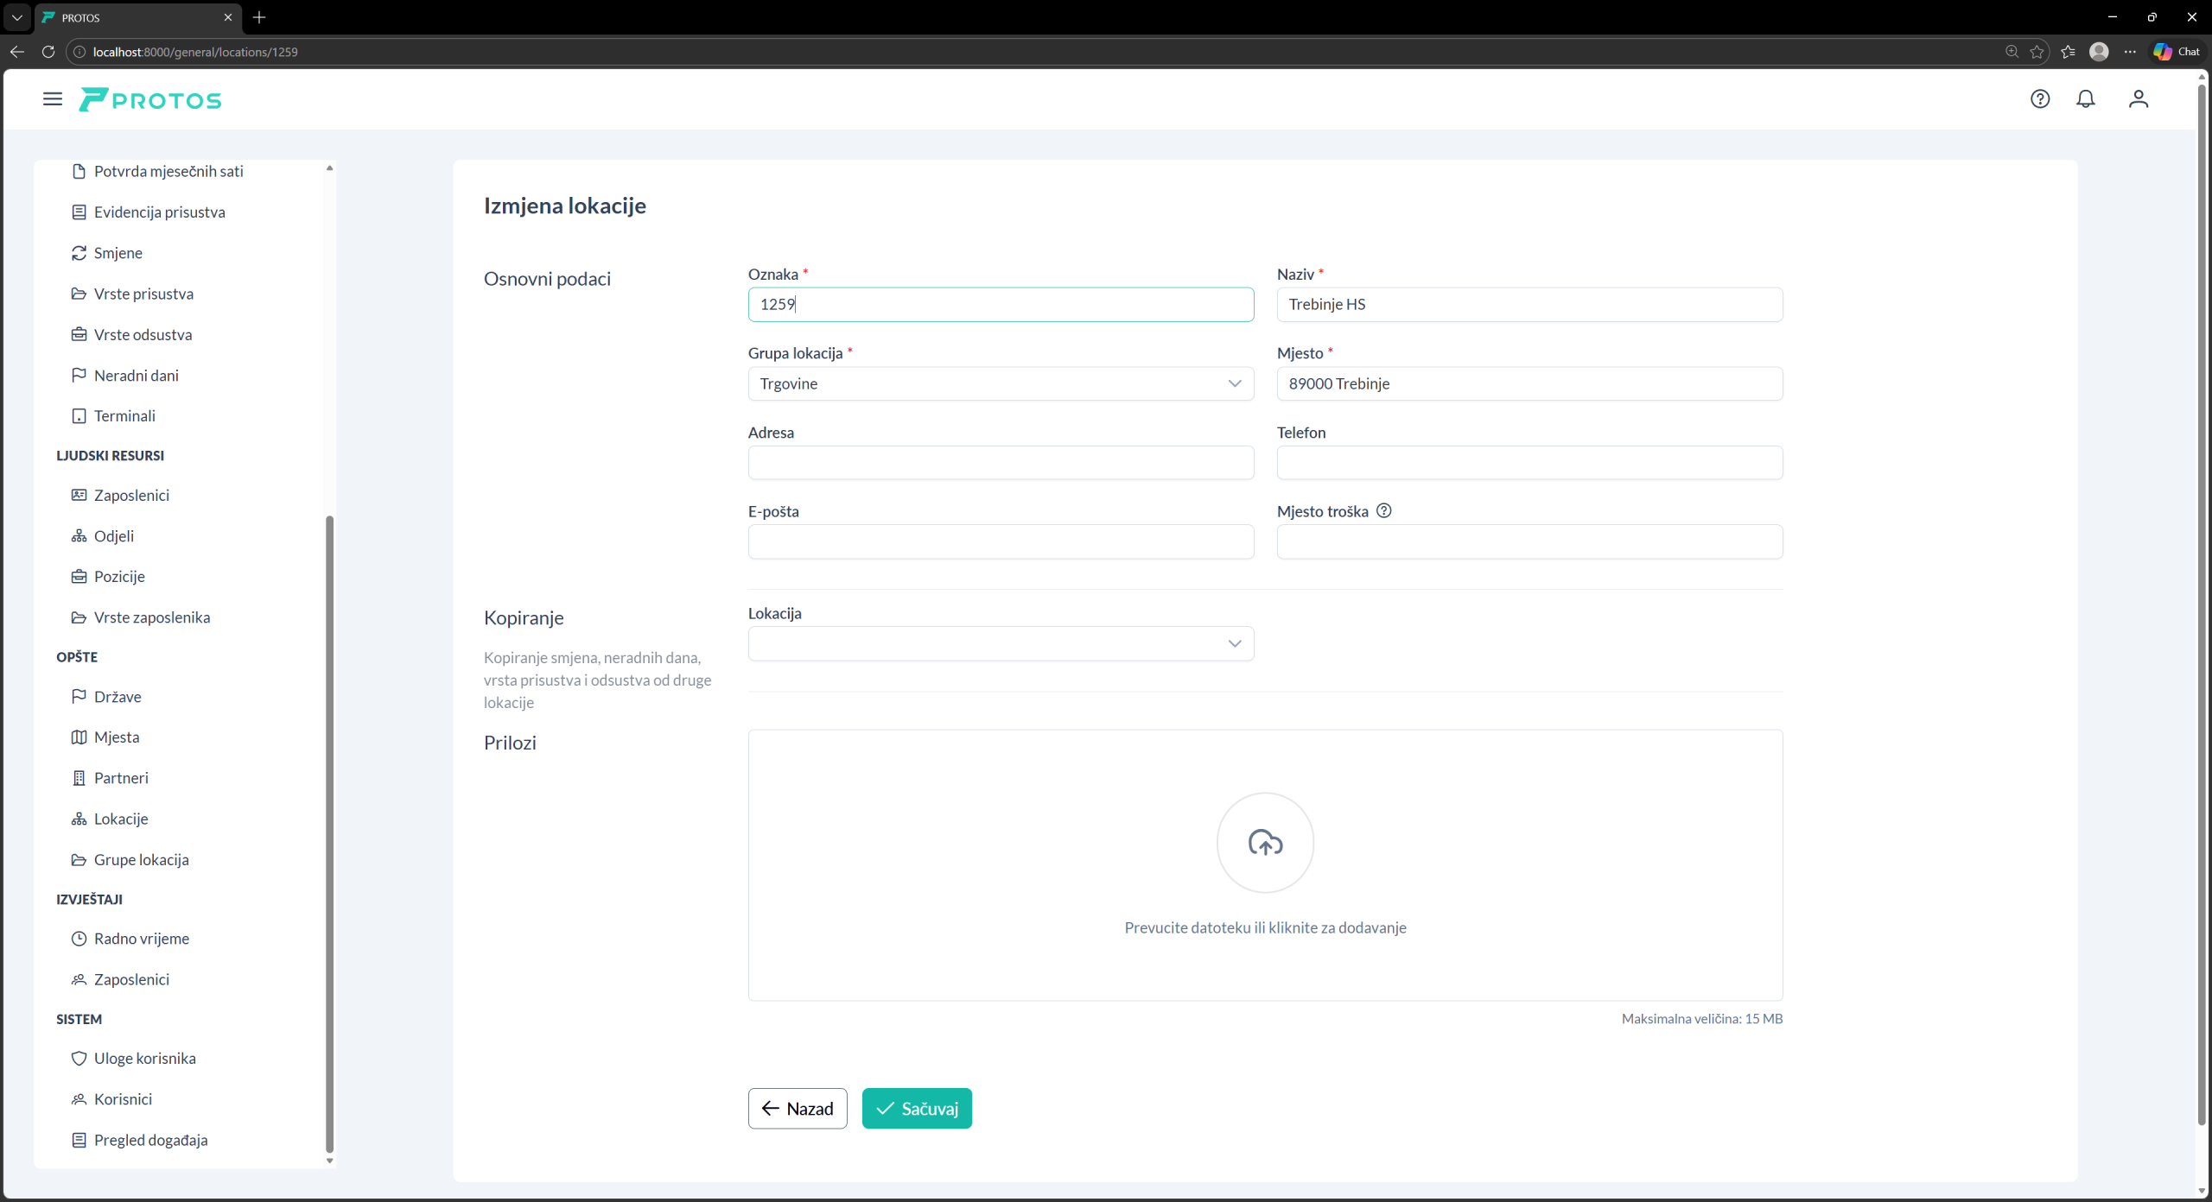Click the Nazad button

[x=797, y=1109]
